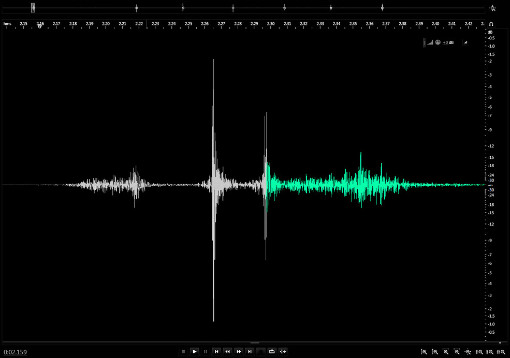Zoom out full using bottom toolbar icon
The width and height of the screenshot is (510, 358).
click(468, 352)
